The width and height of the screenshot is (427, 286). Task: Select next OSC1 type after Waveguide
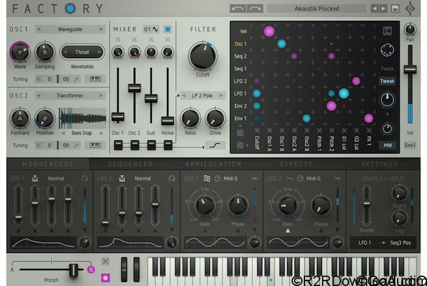click(x=101, y=29)
